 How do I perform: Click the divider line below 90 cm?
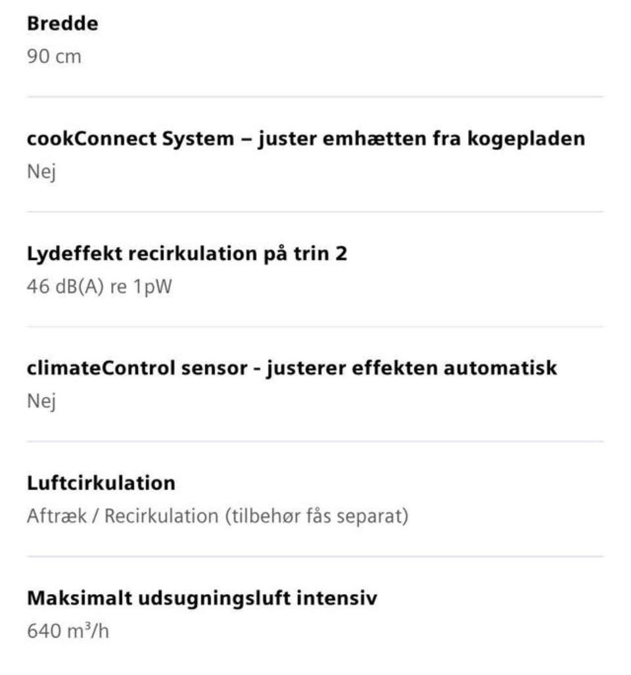tap(315, 97)
